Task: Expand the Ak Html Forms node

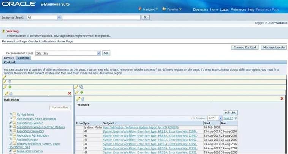Action: [10, 114]
